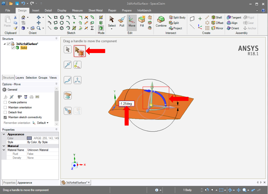268x194 pixels.
Task: Select the Pull tool
Action: pos(122,21)
